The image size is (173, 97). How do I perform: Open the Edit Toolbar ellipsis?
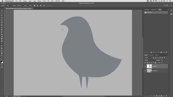click(2, 57)
